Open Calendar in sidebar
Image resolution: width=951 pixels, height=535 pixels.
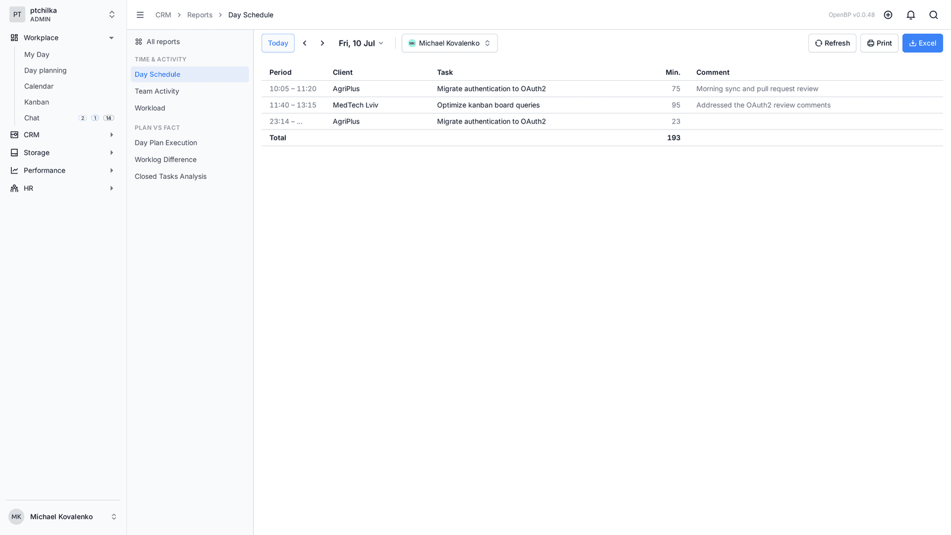coord(39,86)
